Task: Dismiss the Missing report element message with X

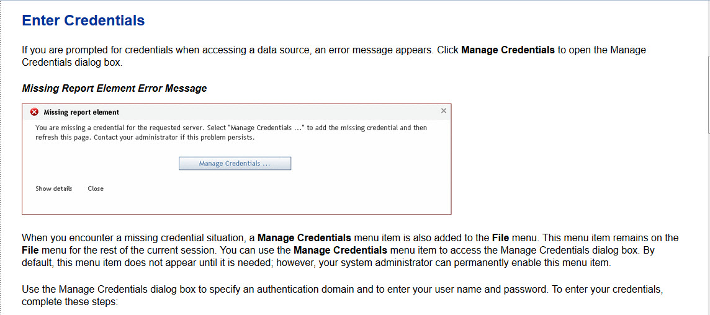Action: click(443, 111)
